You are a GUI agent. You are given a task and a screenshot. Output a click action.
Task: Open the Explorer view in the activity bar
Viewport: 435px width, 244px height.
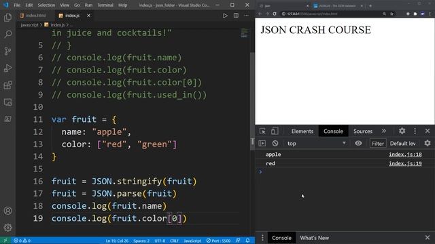point(7,18)
